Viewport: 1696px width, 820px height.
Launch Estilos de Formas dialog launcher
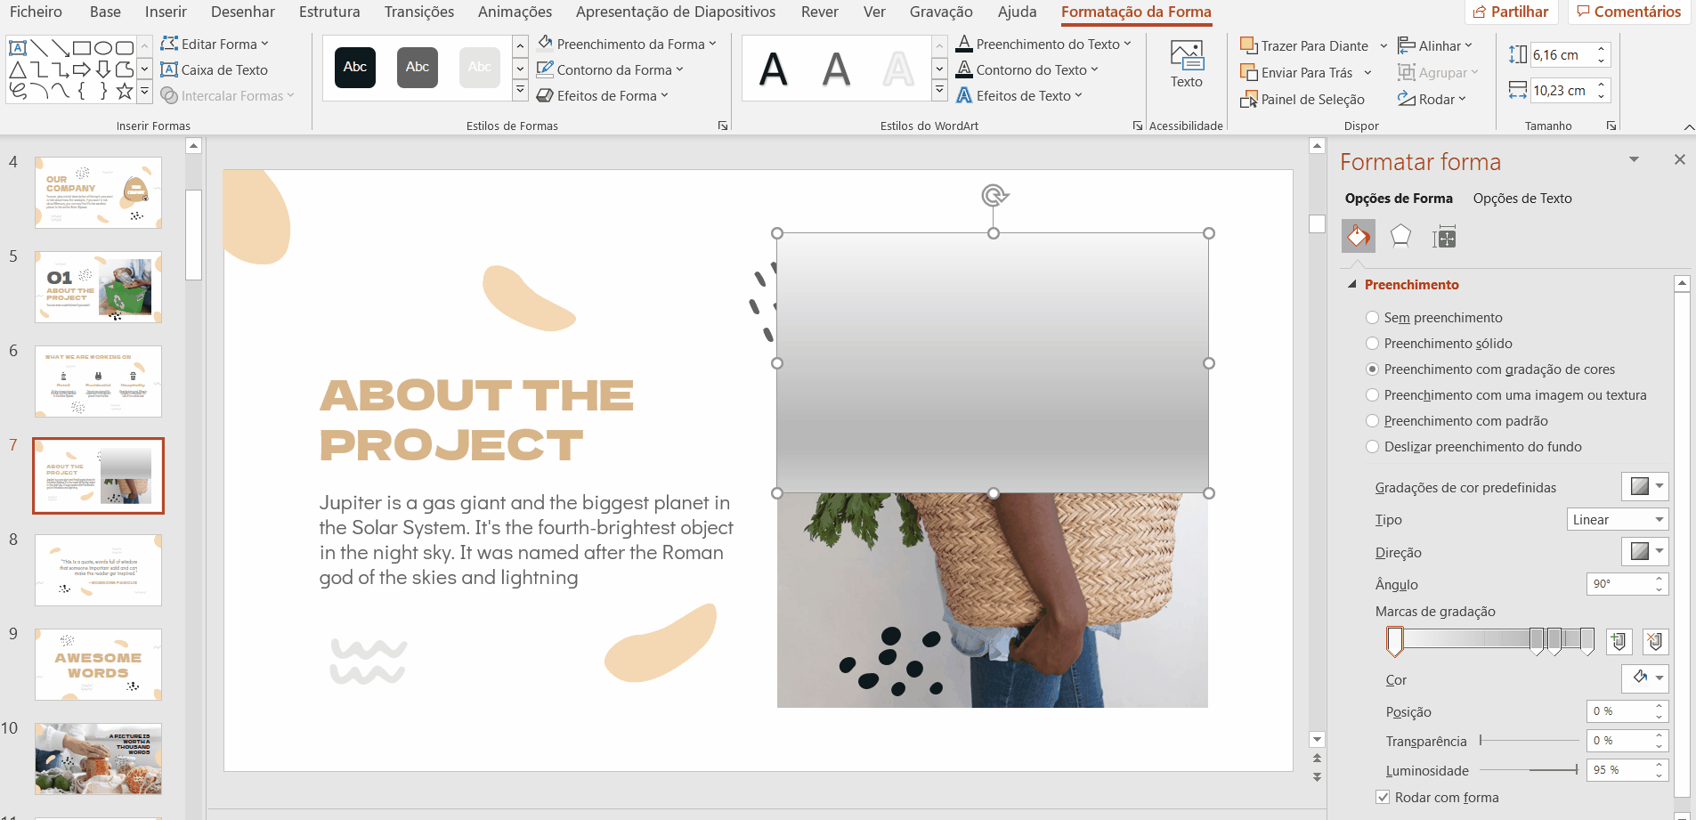[x=723, y=126]
